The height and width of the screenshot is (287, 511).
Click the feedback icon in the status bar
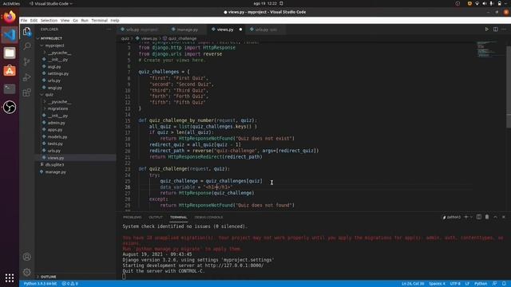[495, 284]
